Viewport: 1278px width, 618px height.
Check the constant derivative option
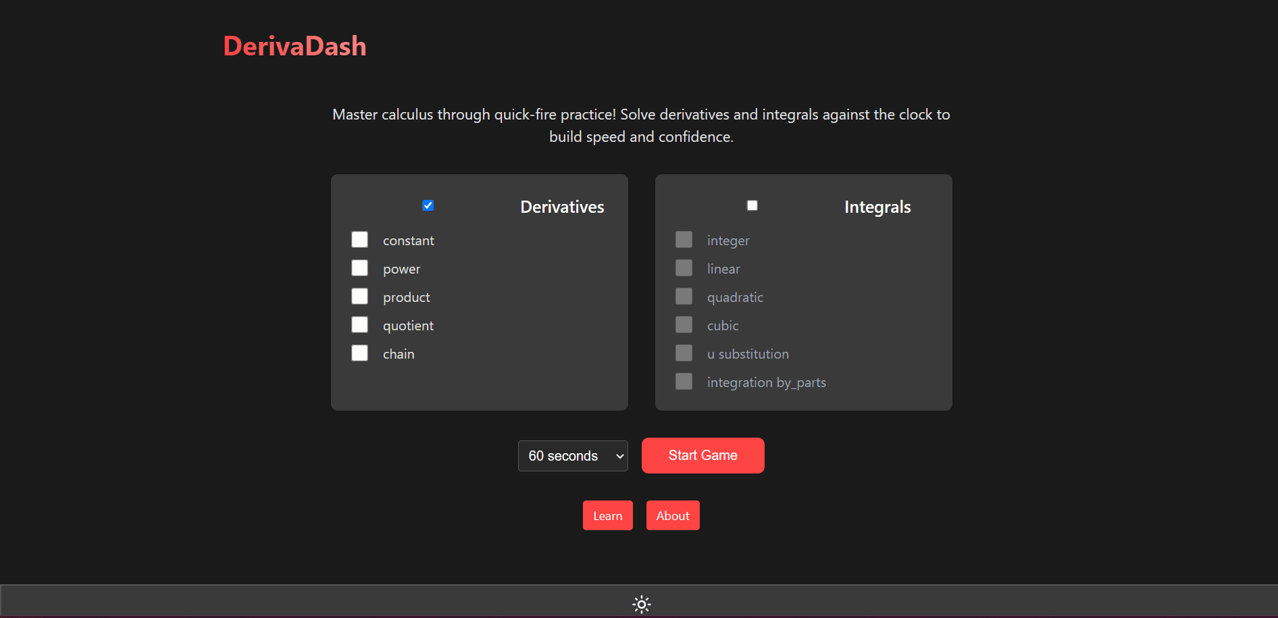click(x=359, y=239)
